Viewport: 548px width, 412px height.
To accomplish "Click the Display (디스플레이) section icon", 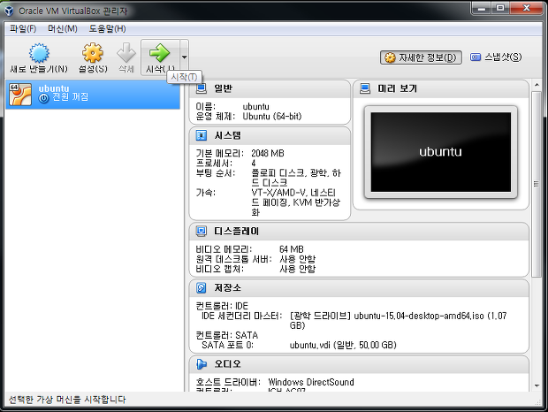I will click(202, 231).
